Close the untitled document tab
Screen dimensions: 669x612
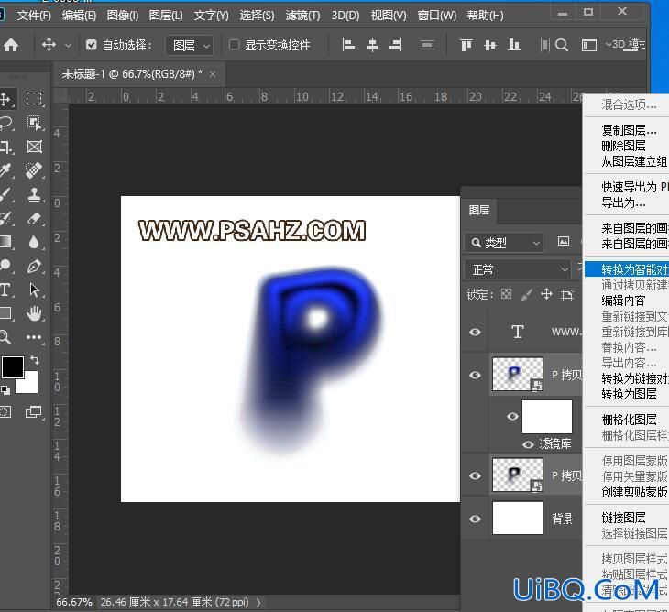click(213, 74)
